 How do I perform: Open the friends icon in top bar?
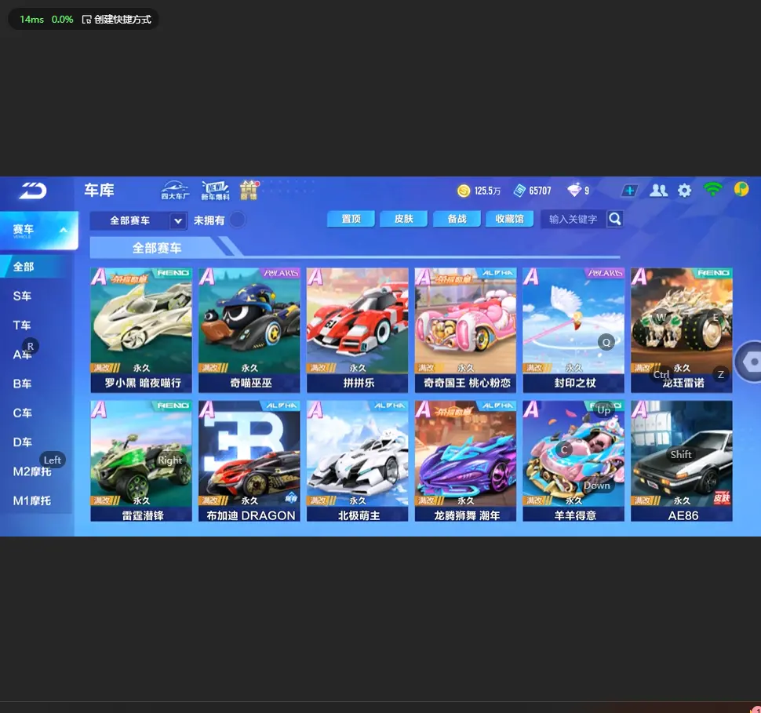[x=658, y=191]
